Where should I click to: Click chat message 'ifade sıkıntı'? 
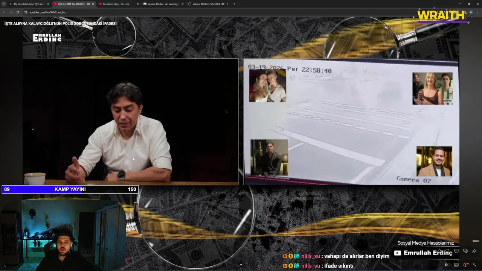(x=339, y=266)
